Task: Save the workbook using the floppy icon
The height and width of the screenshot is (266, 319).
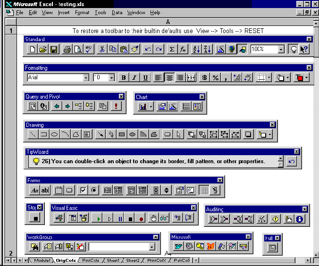Action: click(x=54, y=49)
